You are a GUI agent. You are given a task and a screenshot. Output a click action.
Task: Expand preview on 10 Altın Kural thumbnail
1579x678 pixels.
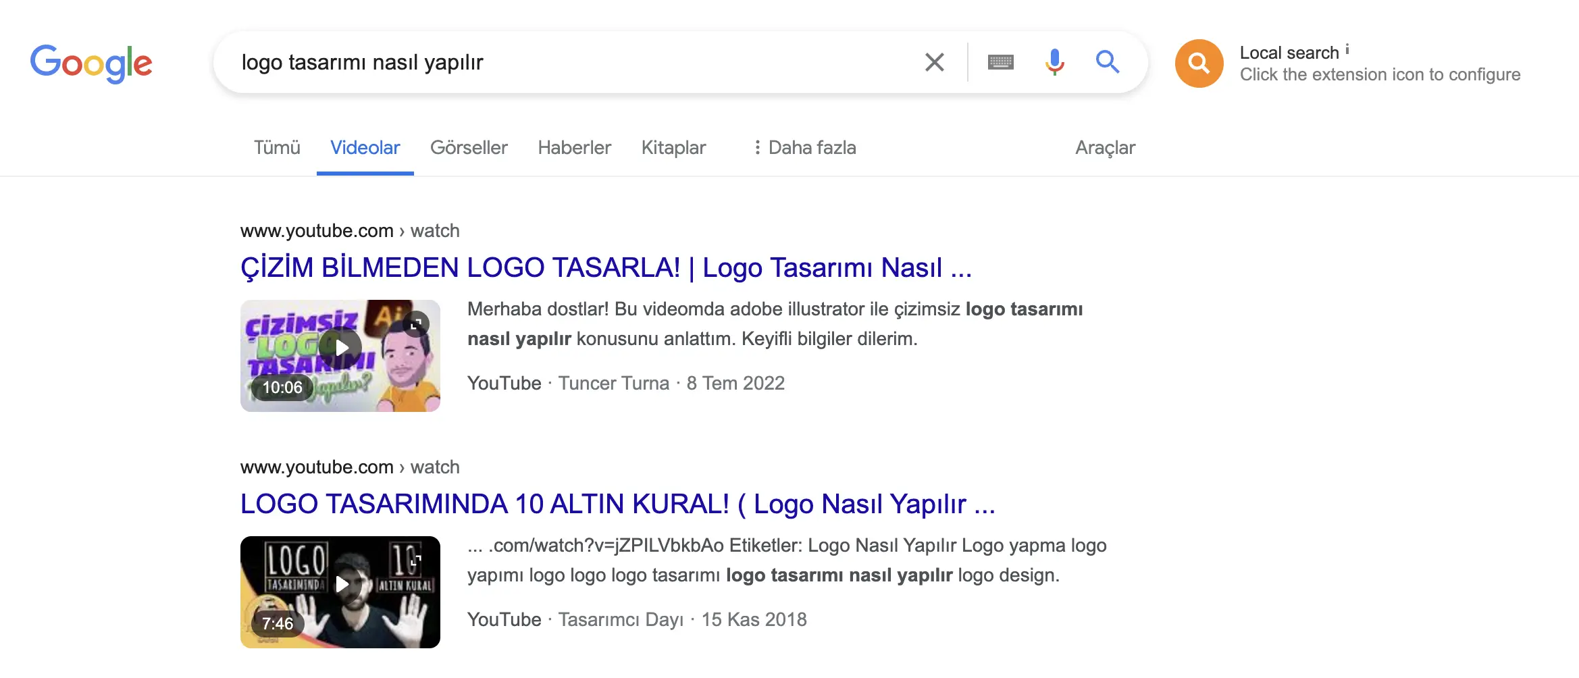click(416, 560)
